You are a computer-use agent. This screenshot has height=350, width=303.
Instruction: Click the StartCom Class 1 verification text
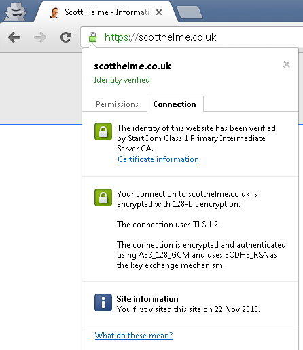coord(196,138)
